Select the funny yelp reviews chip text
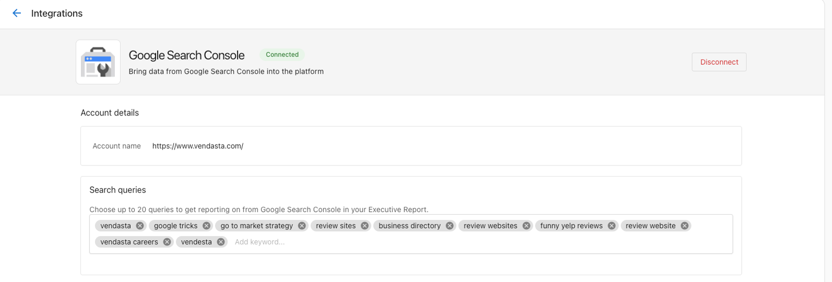This screenshot has height=282, width=832. point(571,226)
